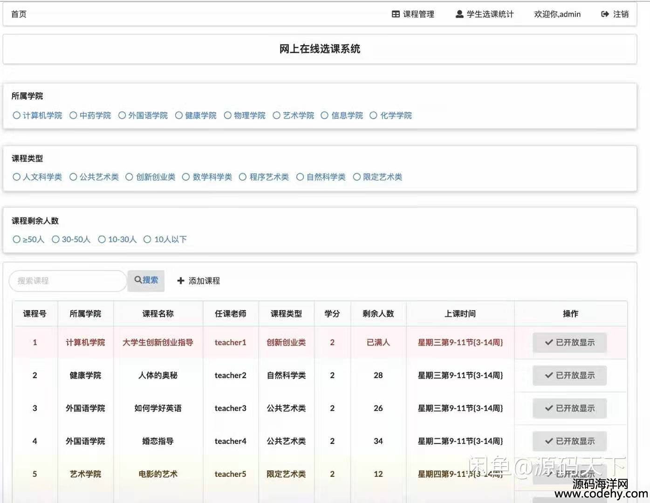
Task: Focus the 搜索课程 input field
Action: 68,281
